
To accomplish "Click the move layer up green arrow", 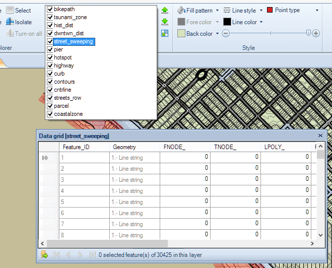I will pyautogui.click(x=165, y=10).
